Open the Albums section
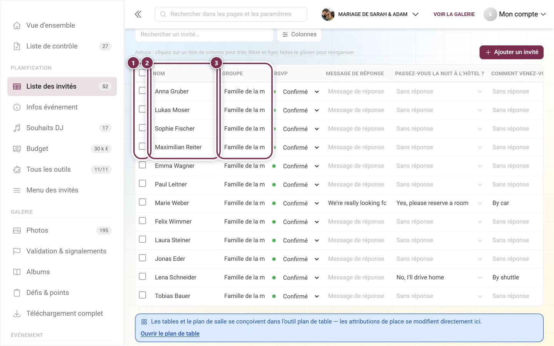The height and width of the screenshot is (346, 554). 62,272
